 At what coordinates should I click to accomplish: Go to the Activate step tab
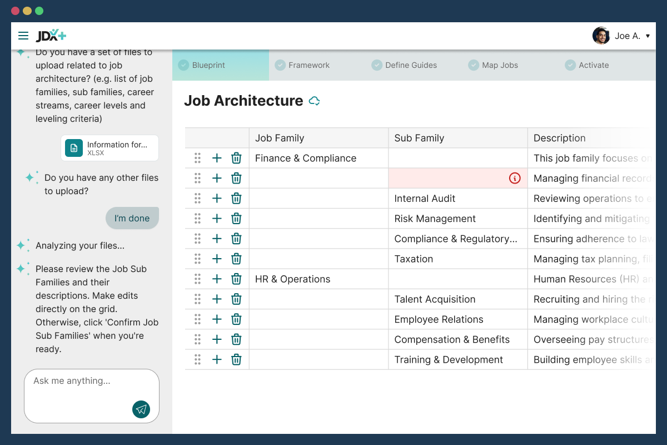[x=607, y=65]
